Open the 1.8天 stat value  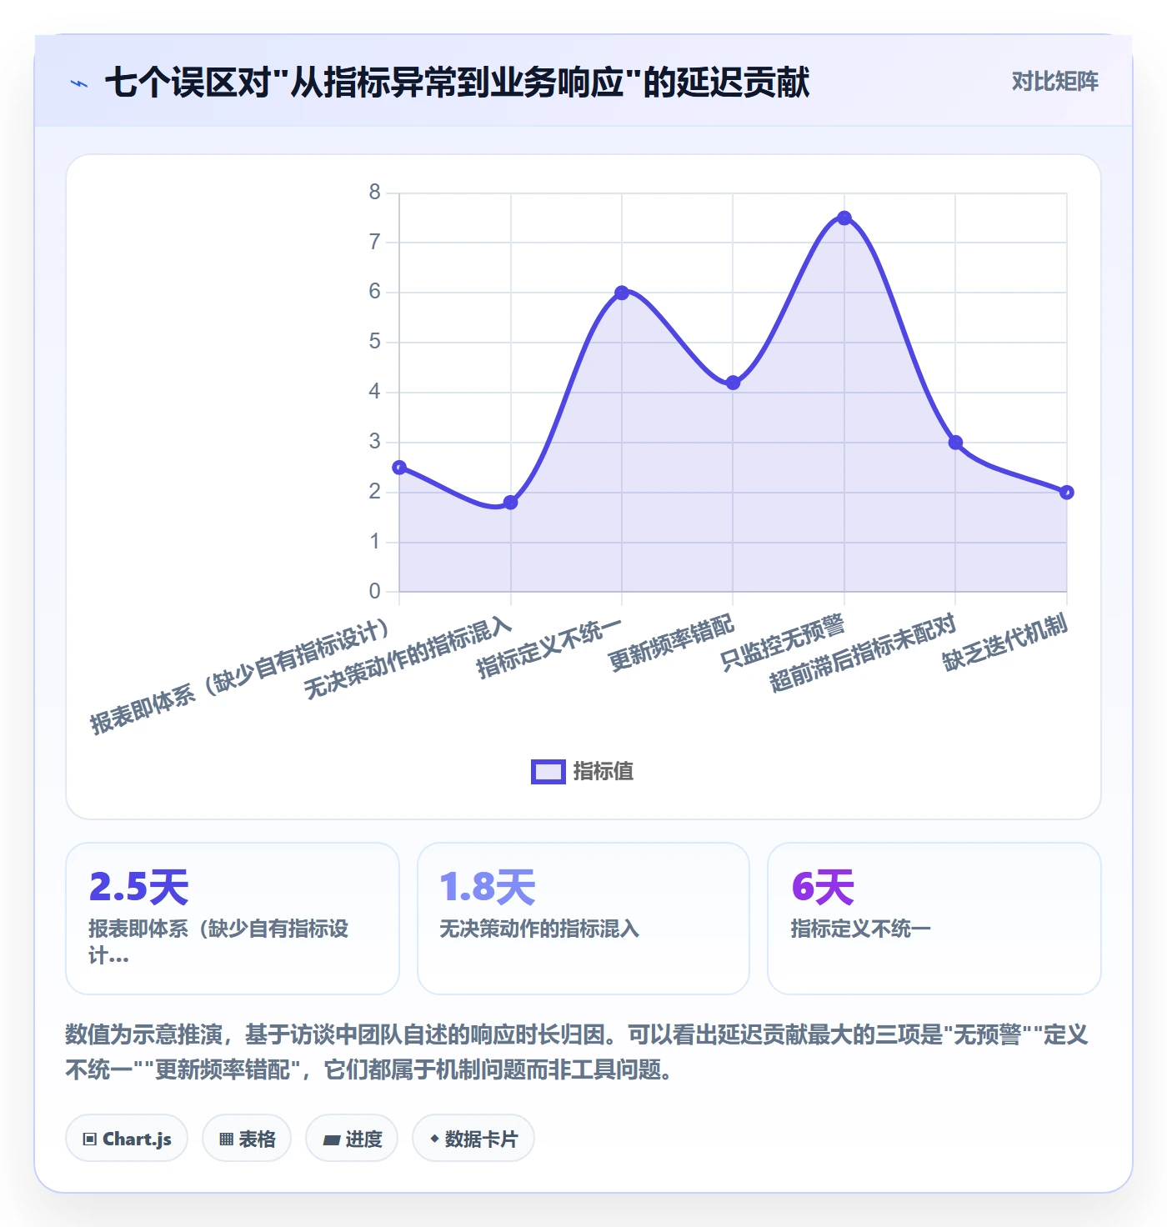488,887
